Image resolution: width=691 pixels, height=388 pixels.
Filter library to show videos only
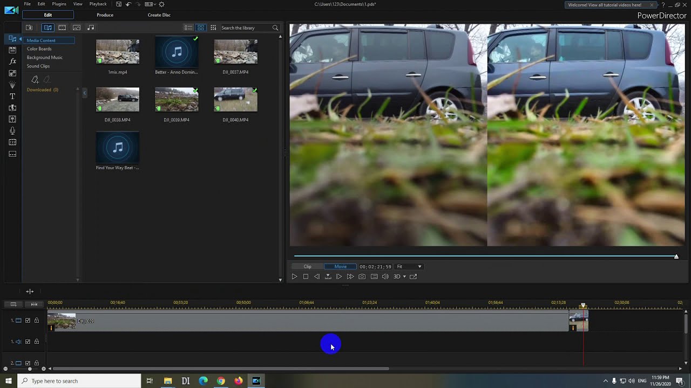pyautogui.click(x=62, y=27)
